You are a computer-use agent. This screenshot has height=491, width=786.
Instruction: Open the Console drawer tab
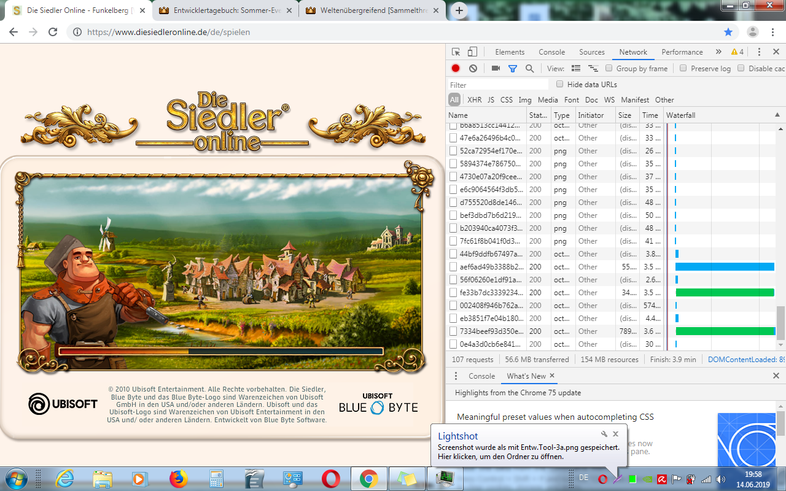click(x=481, y=376)
